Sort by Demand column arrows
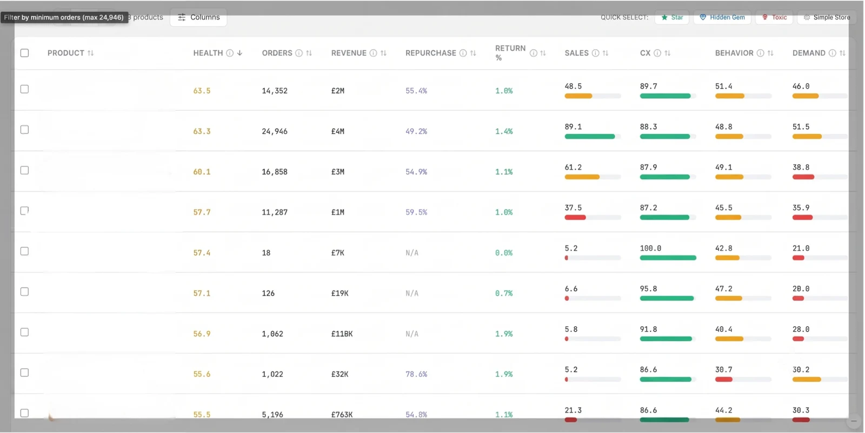 [842, 53]
